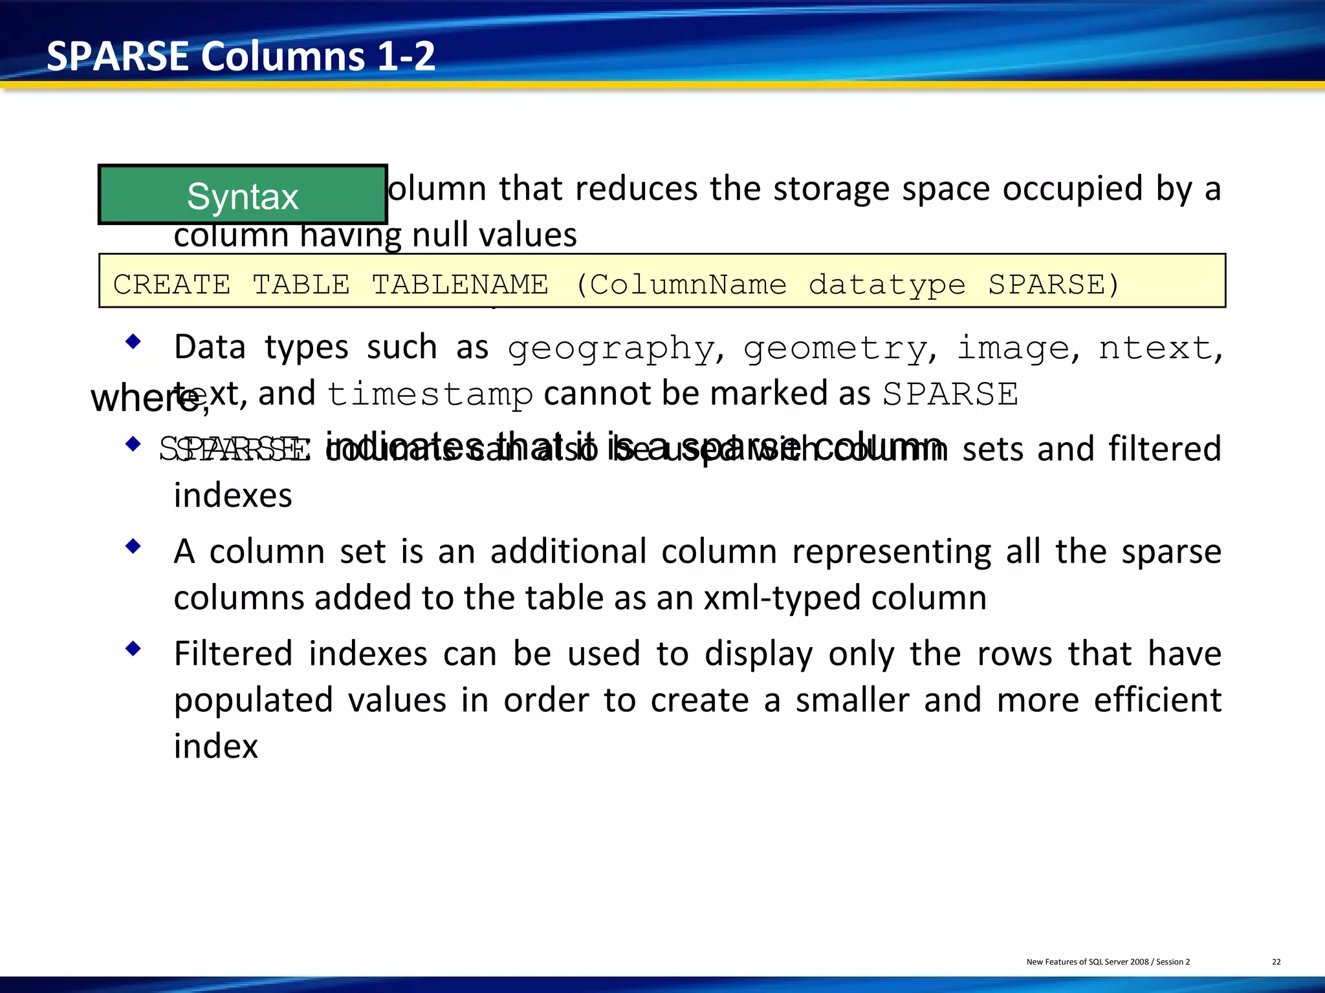
Task: Click the lone word 'index' at the end
Action: coord(216,746)
